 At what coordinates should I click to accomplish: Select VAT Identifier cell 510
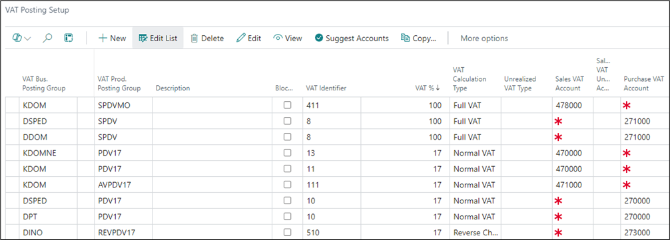click(x=332, y=233)
